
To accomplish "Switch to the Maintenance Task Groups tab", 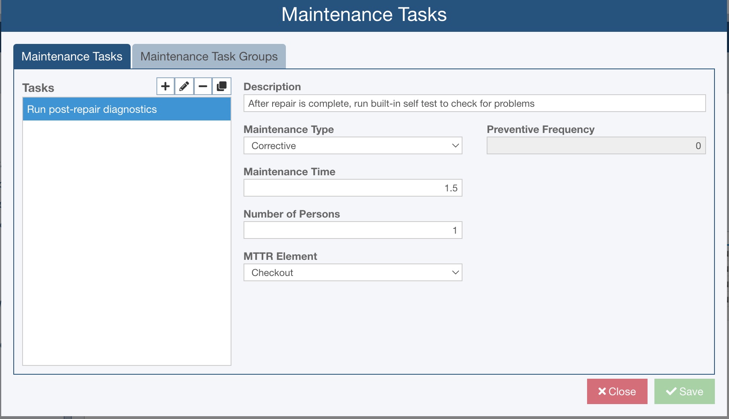I will click(208, 56).
